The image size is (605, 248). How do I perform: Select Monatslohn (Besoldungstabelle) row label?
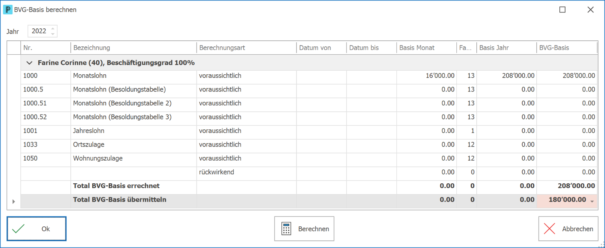click(119, 89)
